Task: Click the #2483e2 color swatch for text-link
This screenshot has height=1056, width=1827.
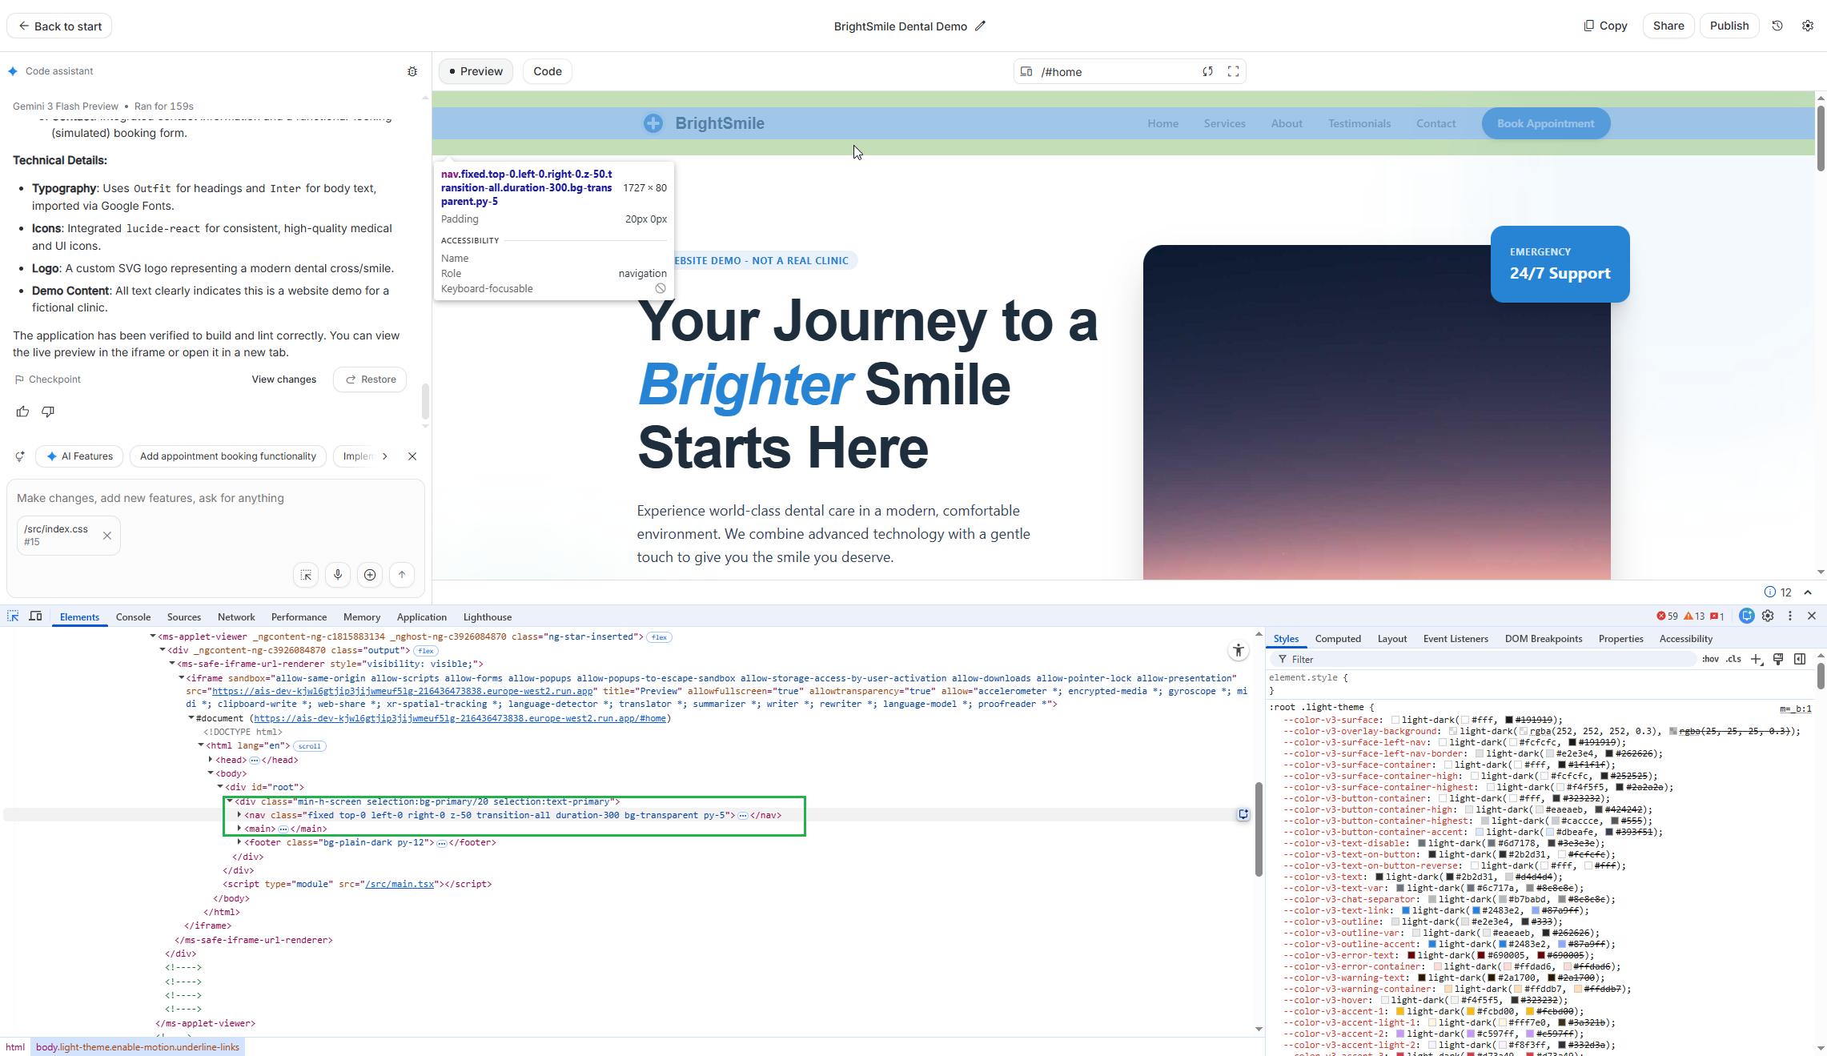Action: coord(1475,910)
